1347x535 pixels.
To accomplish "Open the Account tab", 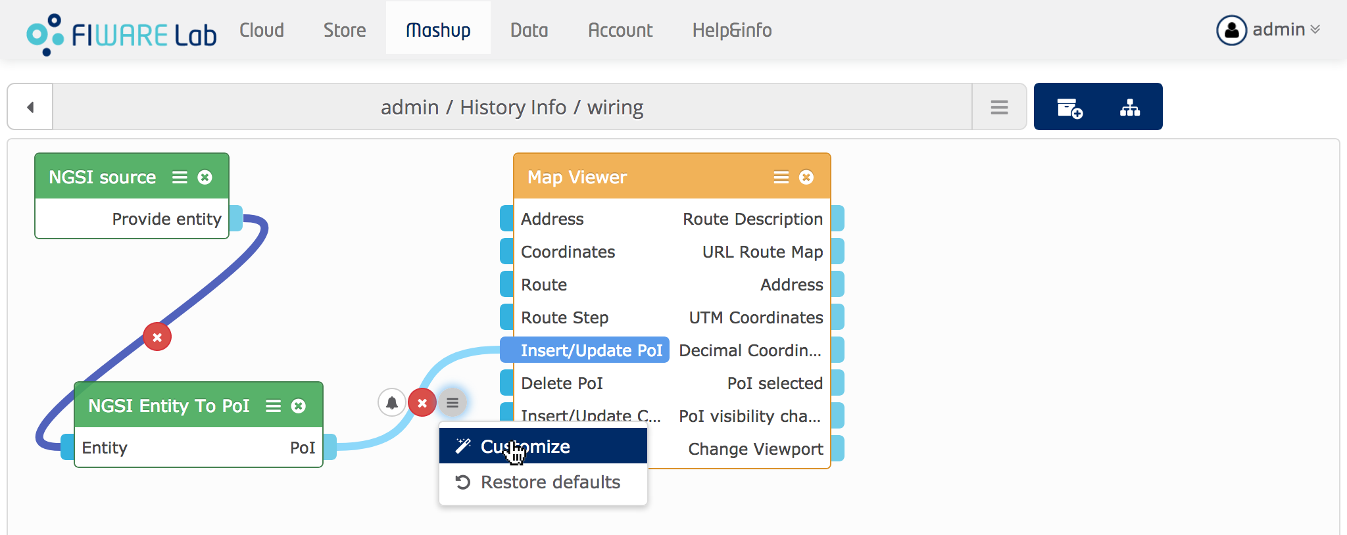I will point(620,30).
